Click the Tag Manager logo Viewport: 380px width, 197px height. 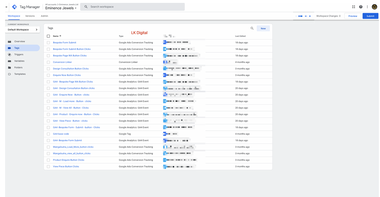pyautogui.click(x=14, y=7)
